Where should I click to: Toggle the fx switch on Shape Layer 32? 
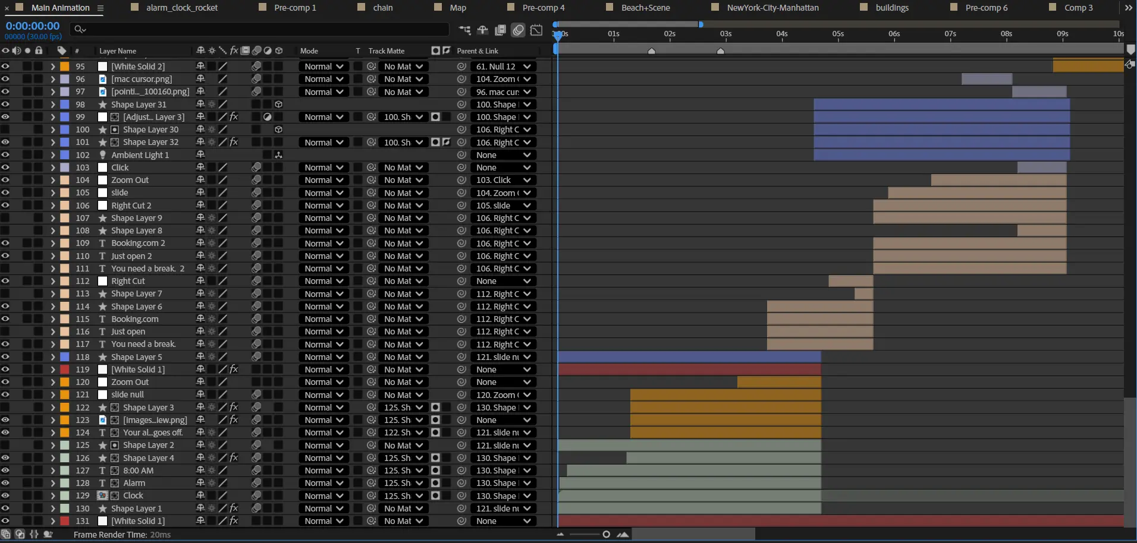pyautogui.click(x=234, y=142)
